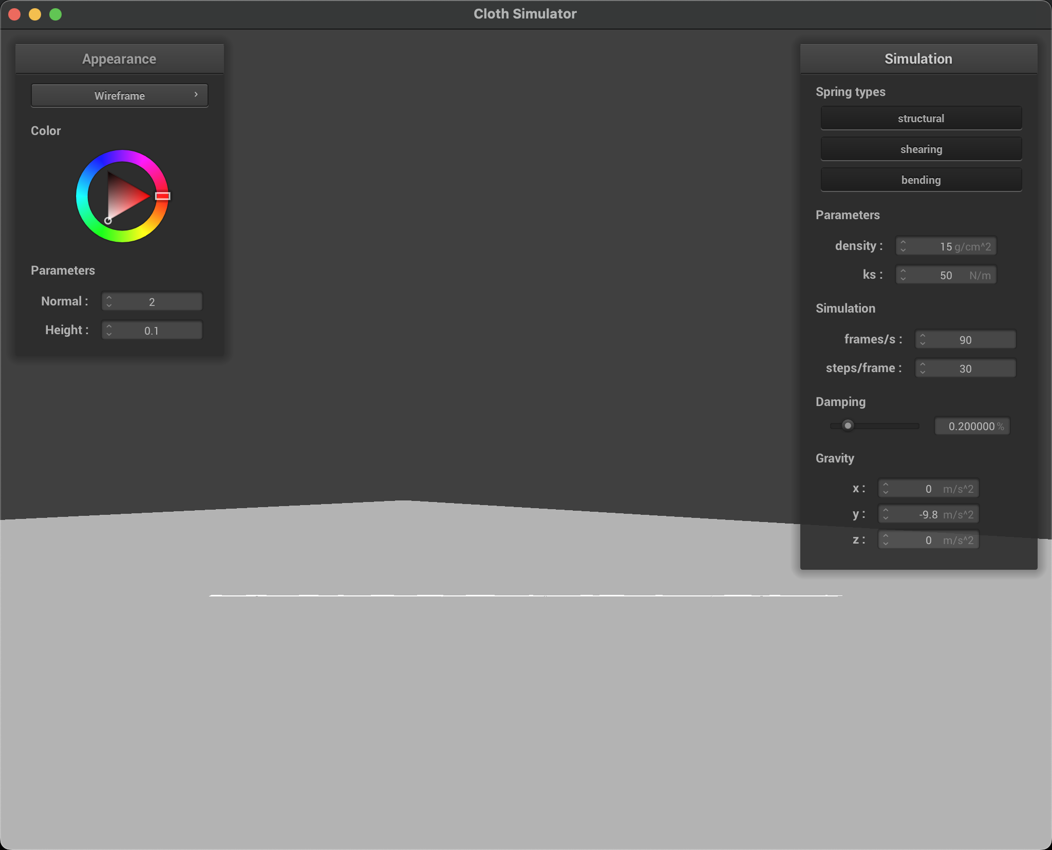Click the Simulation panel header
1052x850 pixels.
point(918,59)
